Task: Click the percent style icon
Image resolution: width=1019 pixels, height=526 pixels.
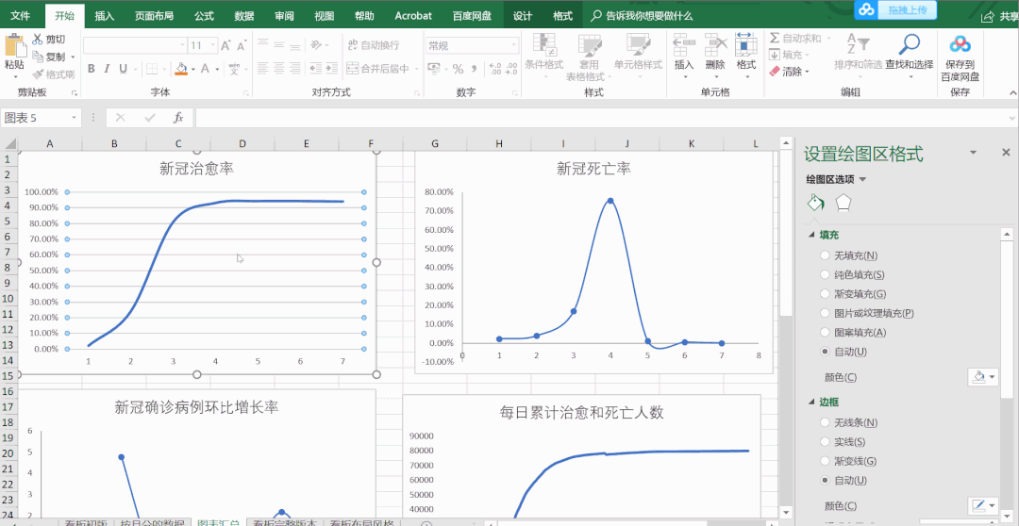Action: pos(458,69)
